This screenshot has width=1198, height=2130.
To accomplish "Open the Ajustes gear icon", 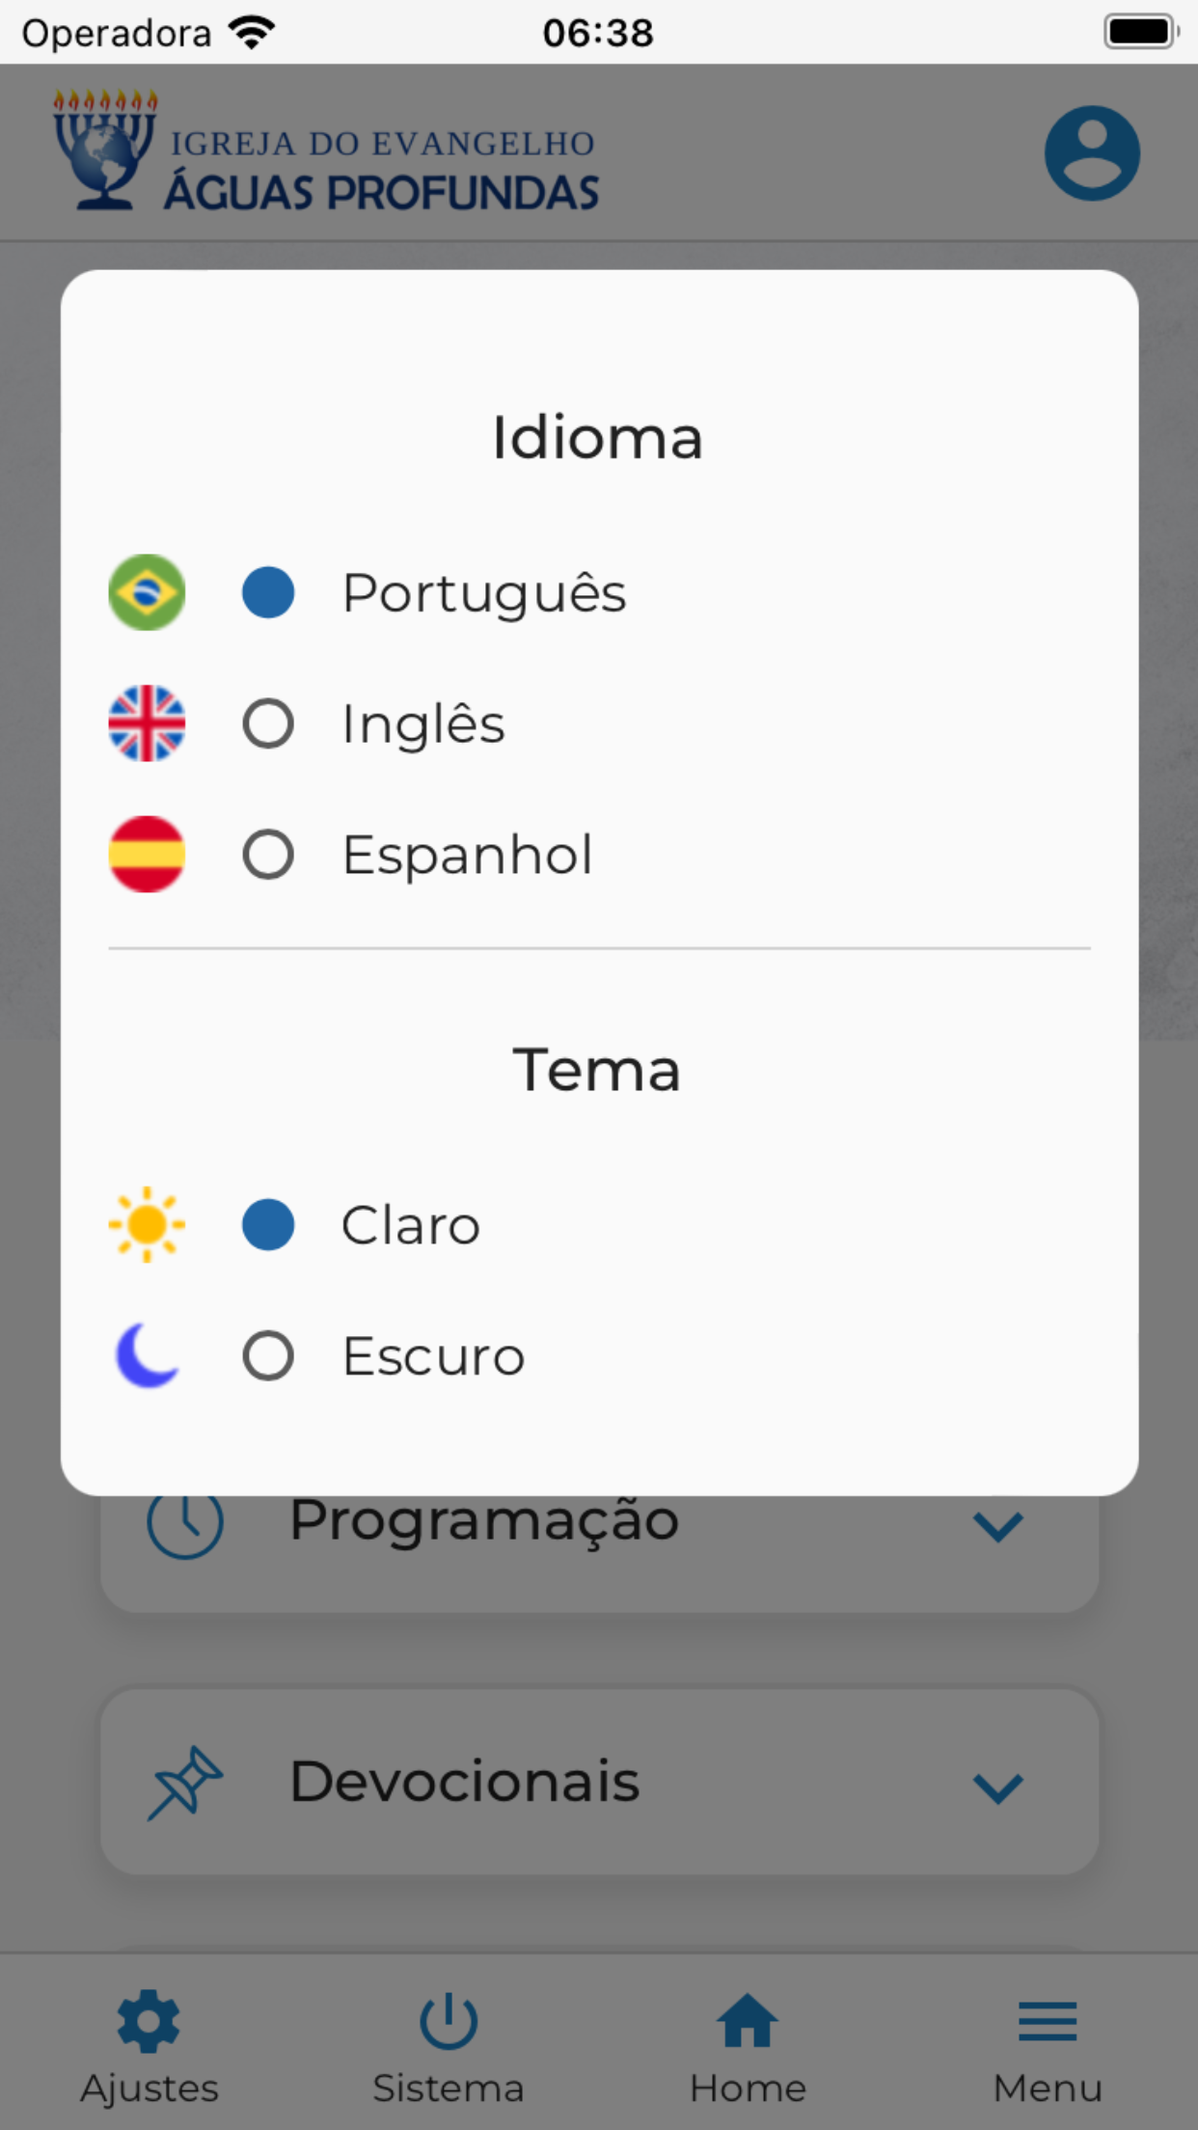I will (x=149, y=2021).
